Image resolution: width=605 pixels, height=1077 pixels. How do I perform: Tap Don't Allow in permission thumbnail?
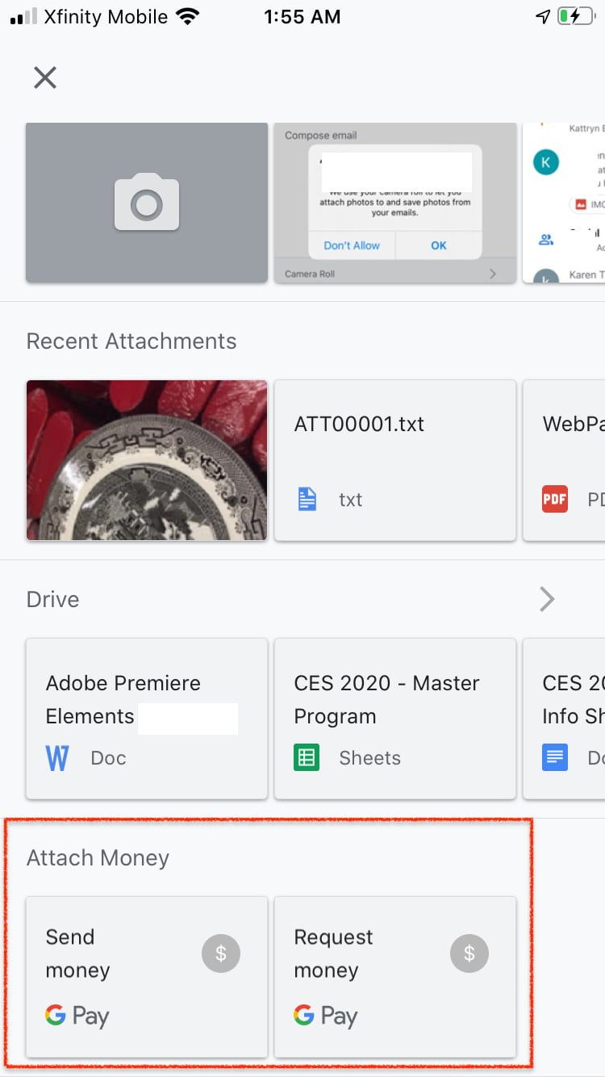(x=352, y=245)
